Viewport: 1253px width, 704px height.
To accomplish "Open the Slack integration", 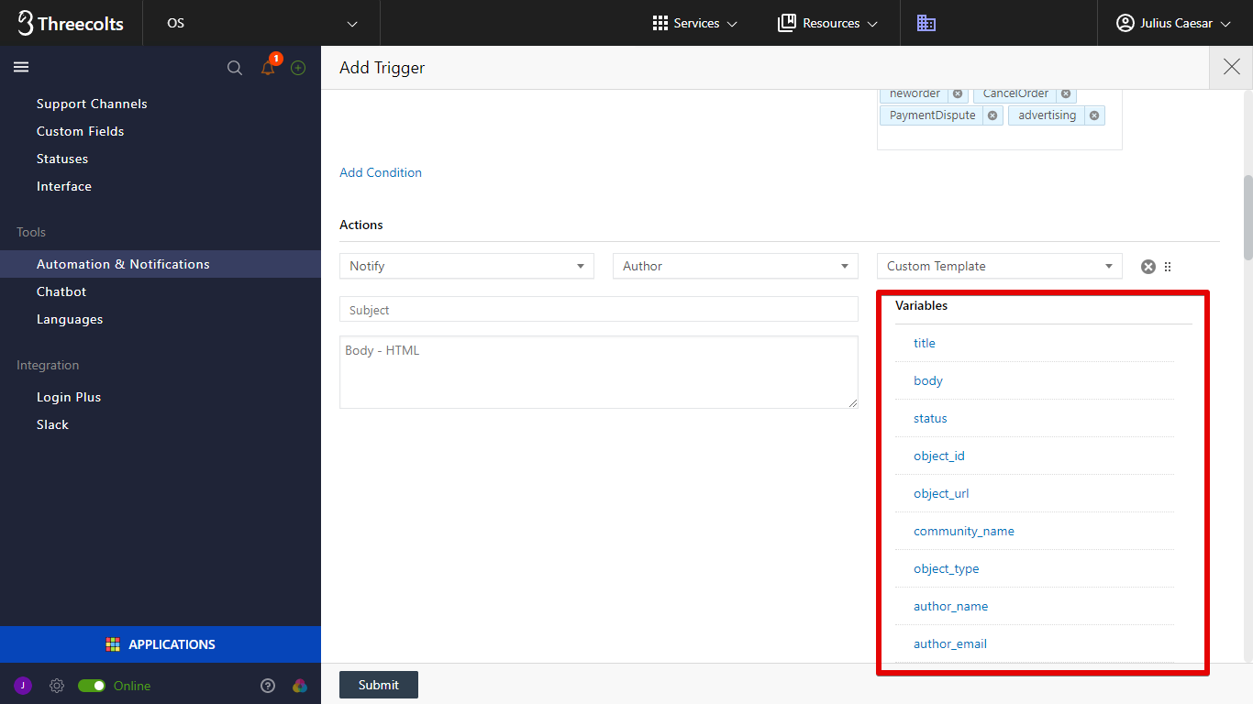I will coord(52,424).
